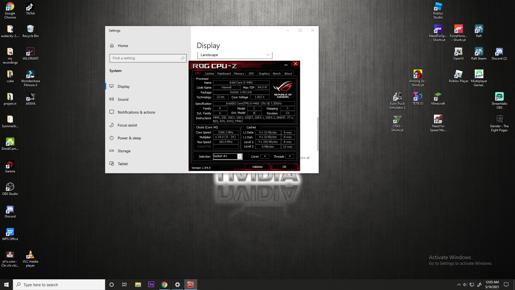Open Multiplayer Games desktop icon
Image resolution: width=515 pixels, height=290 pixels.
(x=479, y=78)
